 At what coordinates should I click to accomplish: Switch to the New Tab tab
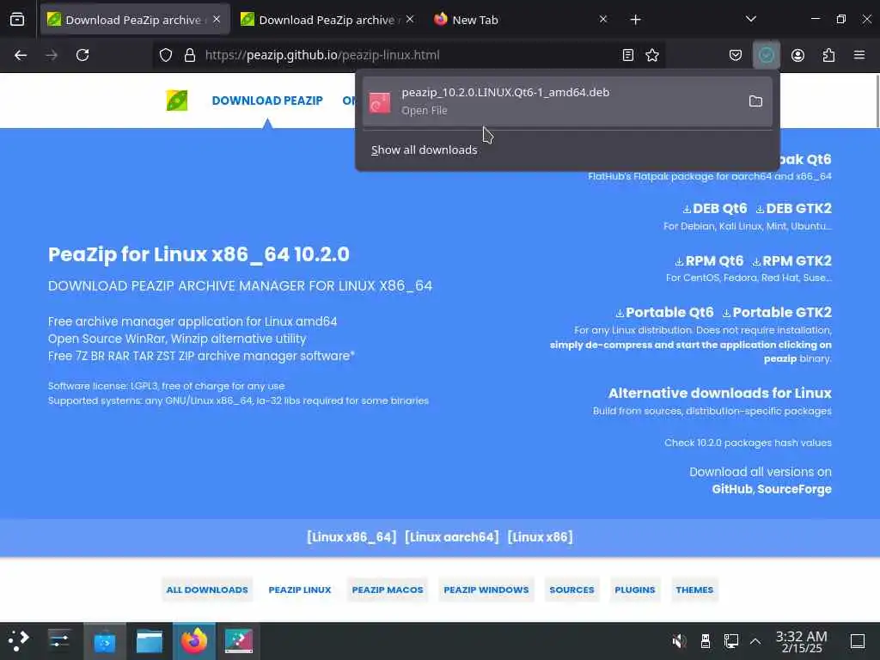522,20
